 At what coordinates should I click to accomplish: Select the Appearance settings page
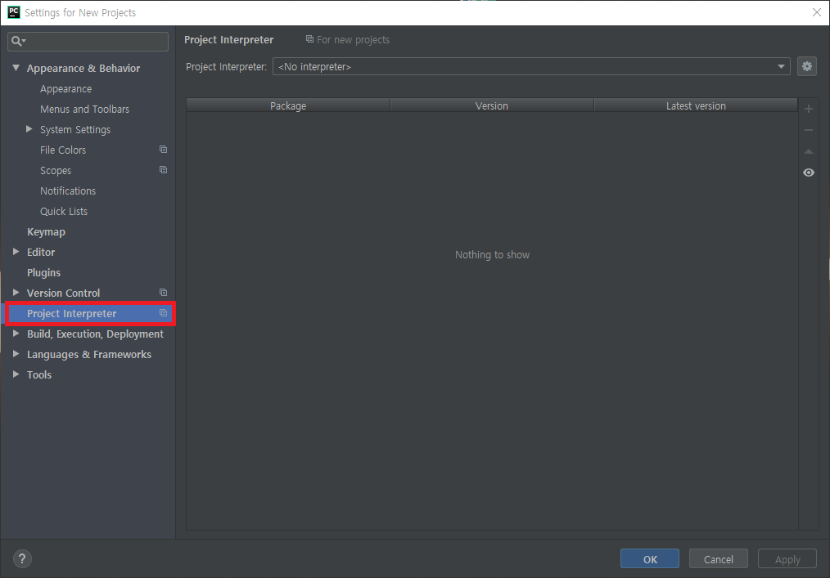pyautogui.click(x=65, y=89)
